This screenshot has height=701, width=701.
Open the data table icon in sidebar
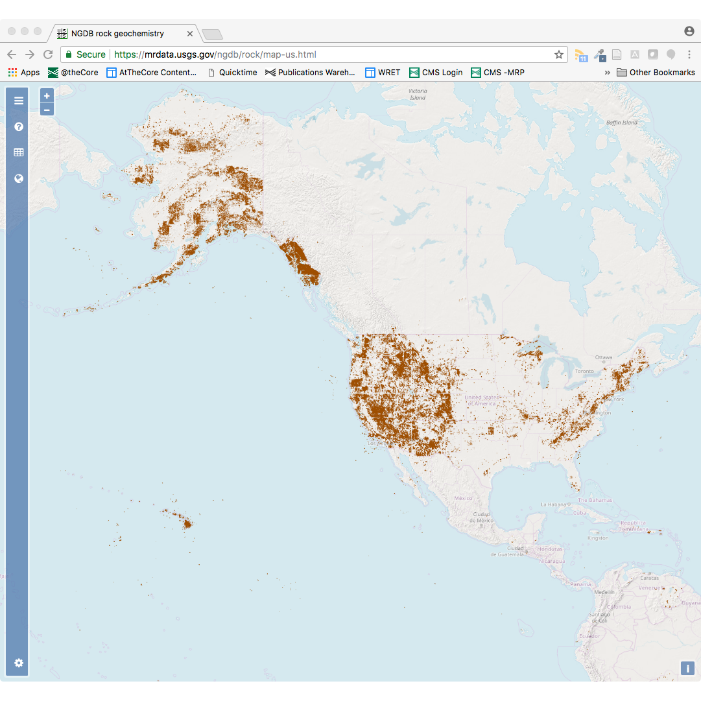coord(18,152)
